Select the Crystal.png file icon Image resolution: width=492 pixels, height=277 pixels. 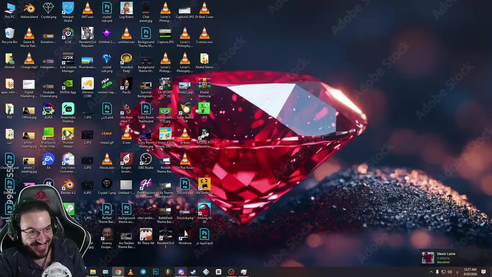pyautogui.click(x=48, y=11)
